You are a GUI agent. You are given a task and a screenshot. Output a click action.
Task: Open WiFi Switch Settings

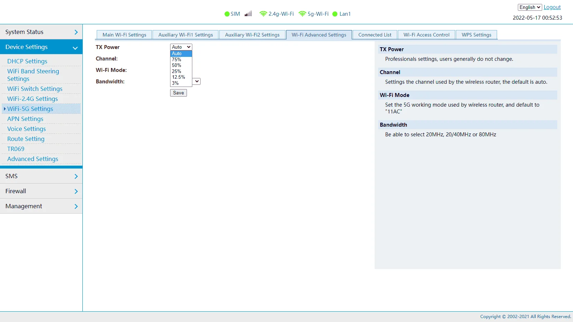[x=35, y=89]
